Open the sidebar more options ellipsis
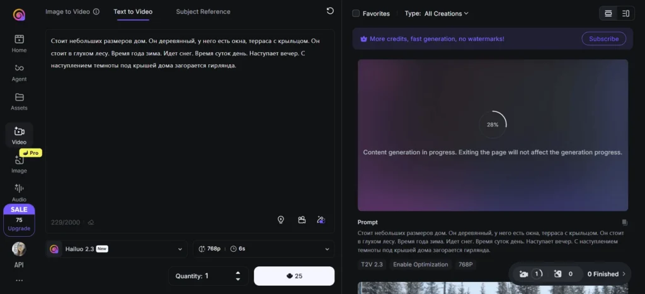This screenshot has height=294, width=645. (19, 280)
